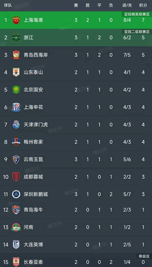Tap the 河南 HENAN club logo
The height and width of the screenshot is (267, 152).
tap(16, 227)
